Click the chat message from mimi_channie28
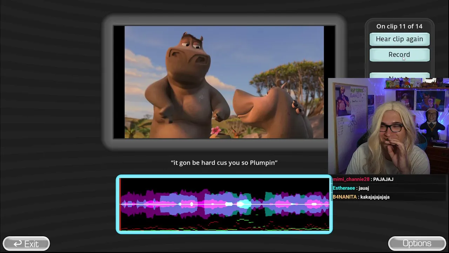This screenshot has width=449, height=253. [363, 179]
